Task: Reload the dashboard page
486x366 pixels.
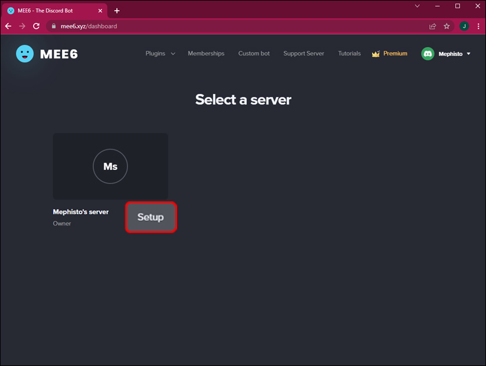Action: [36, 26]
